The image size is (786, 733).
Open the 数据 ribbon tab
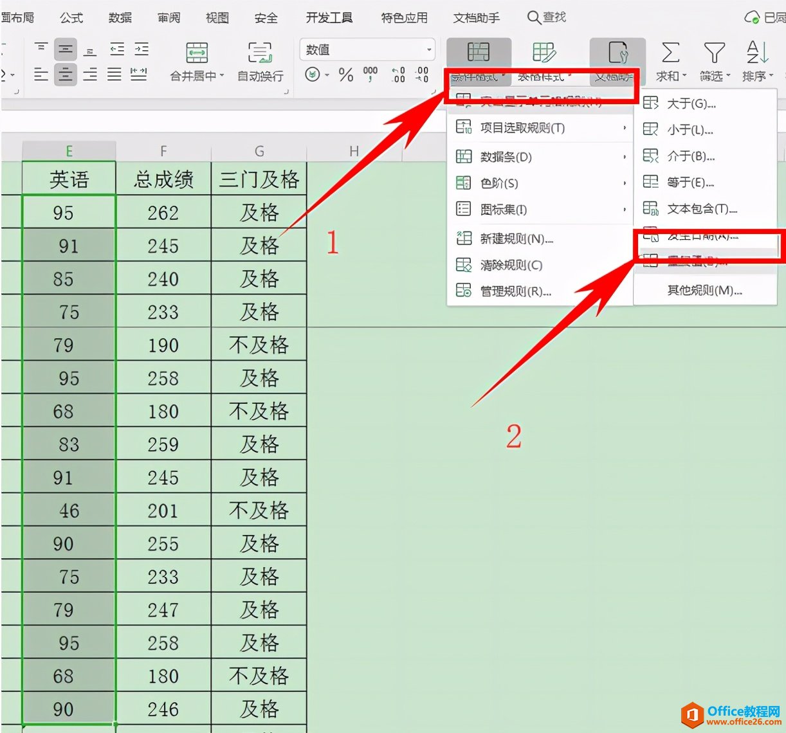click(120, 17)
